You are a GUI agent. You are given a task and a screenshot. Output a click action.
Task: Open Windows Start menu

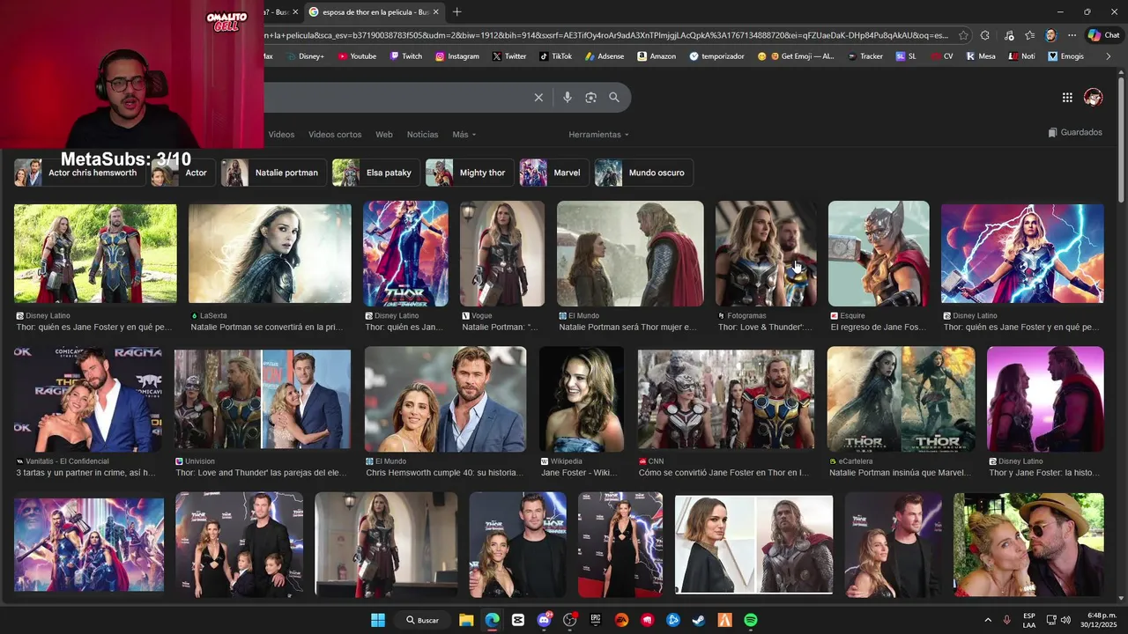378,620
